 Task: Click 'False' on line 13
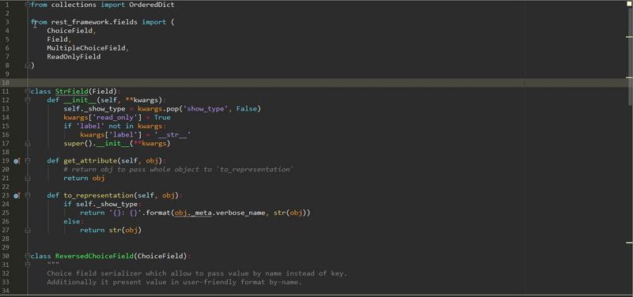tap(247, 109)
